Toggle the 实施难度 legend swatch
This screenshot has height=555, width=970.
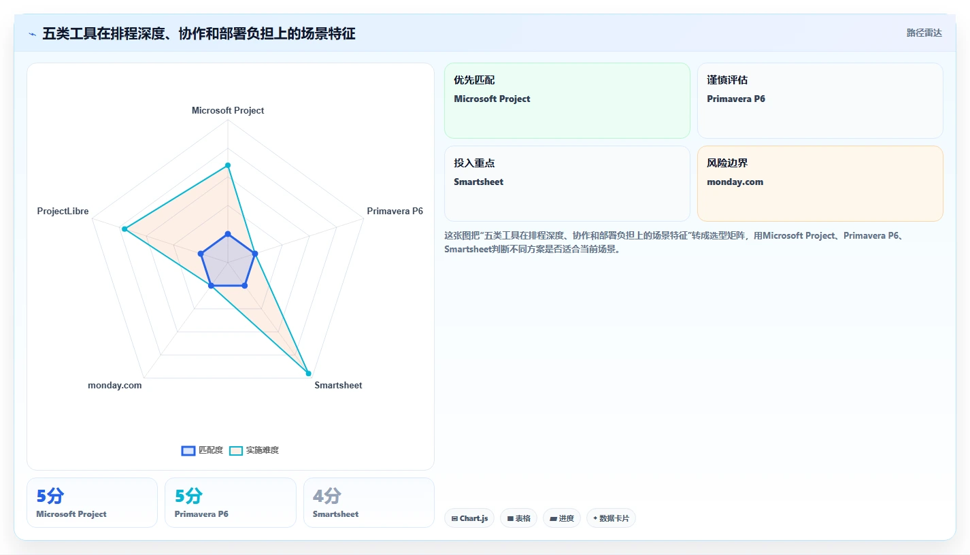coord(236,450)
